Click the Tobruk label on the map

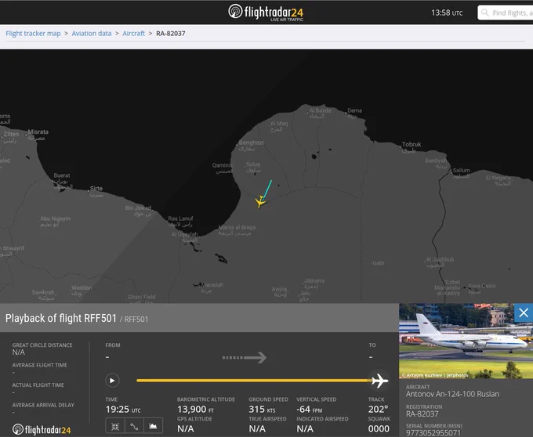click(x=412, y=144)
